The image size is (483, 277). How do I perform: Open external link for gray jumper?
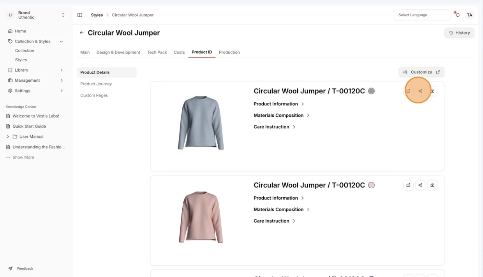tap(408, 91)
